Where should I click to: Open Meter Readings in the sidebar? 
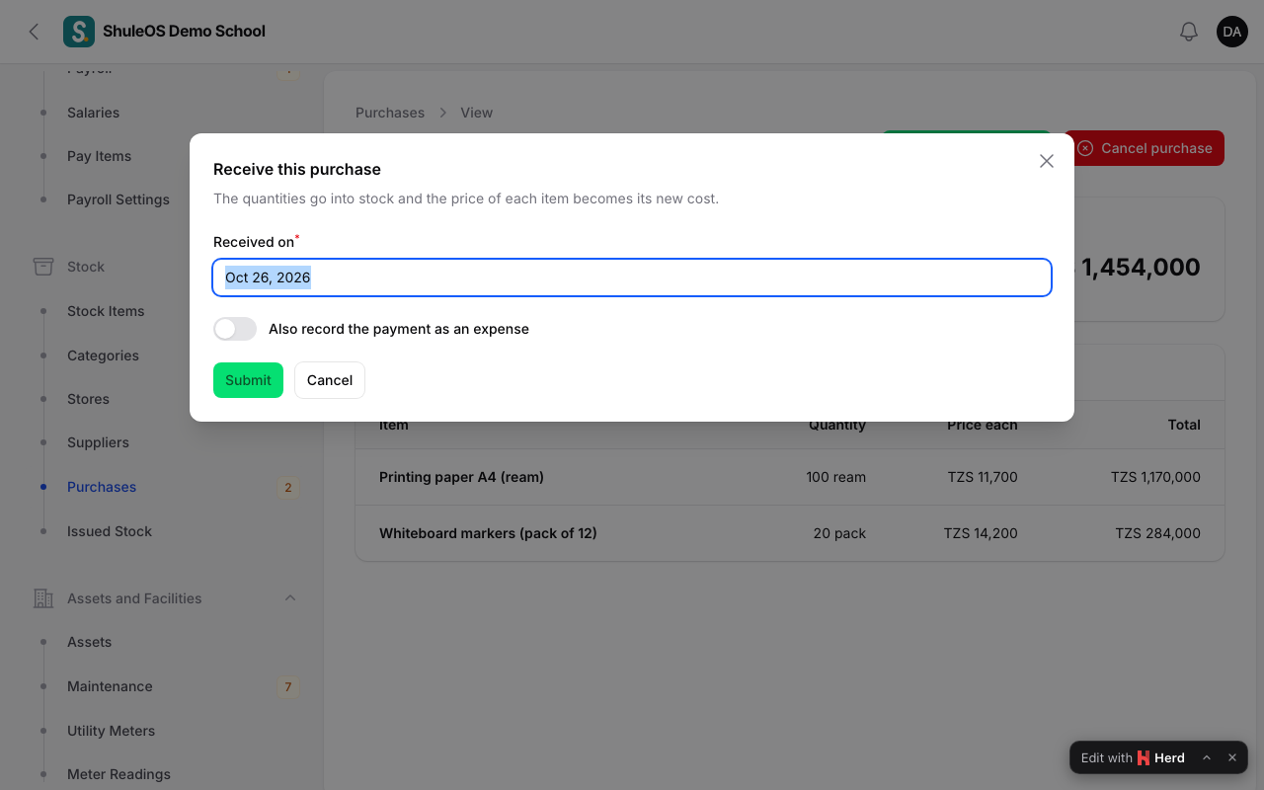(118, 774)
